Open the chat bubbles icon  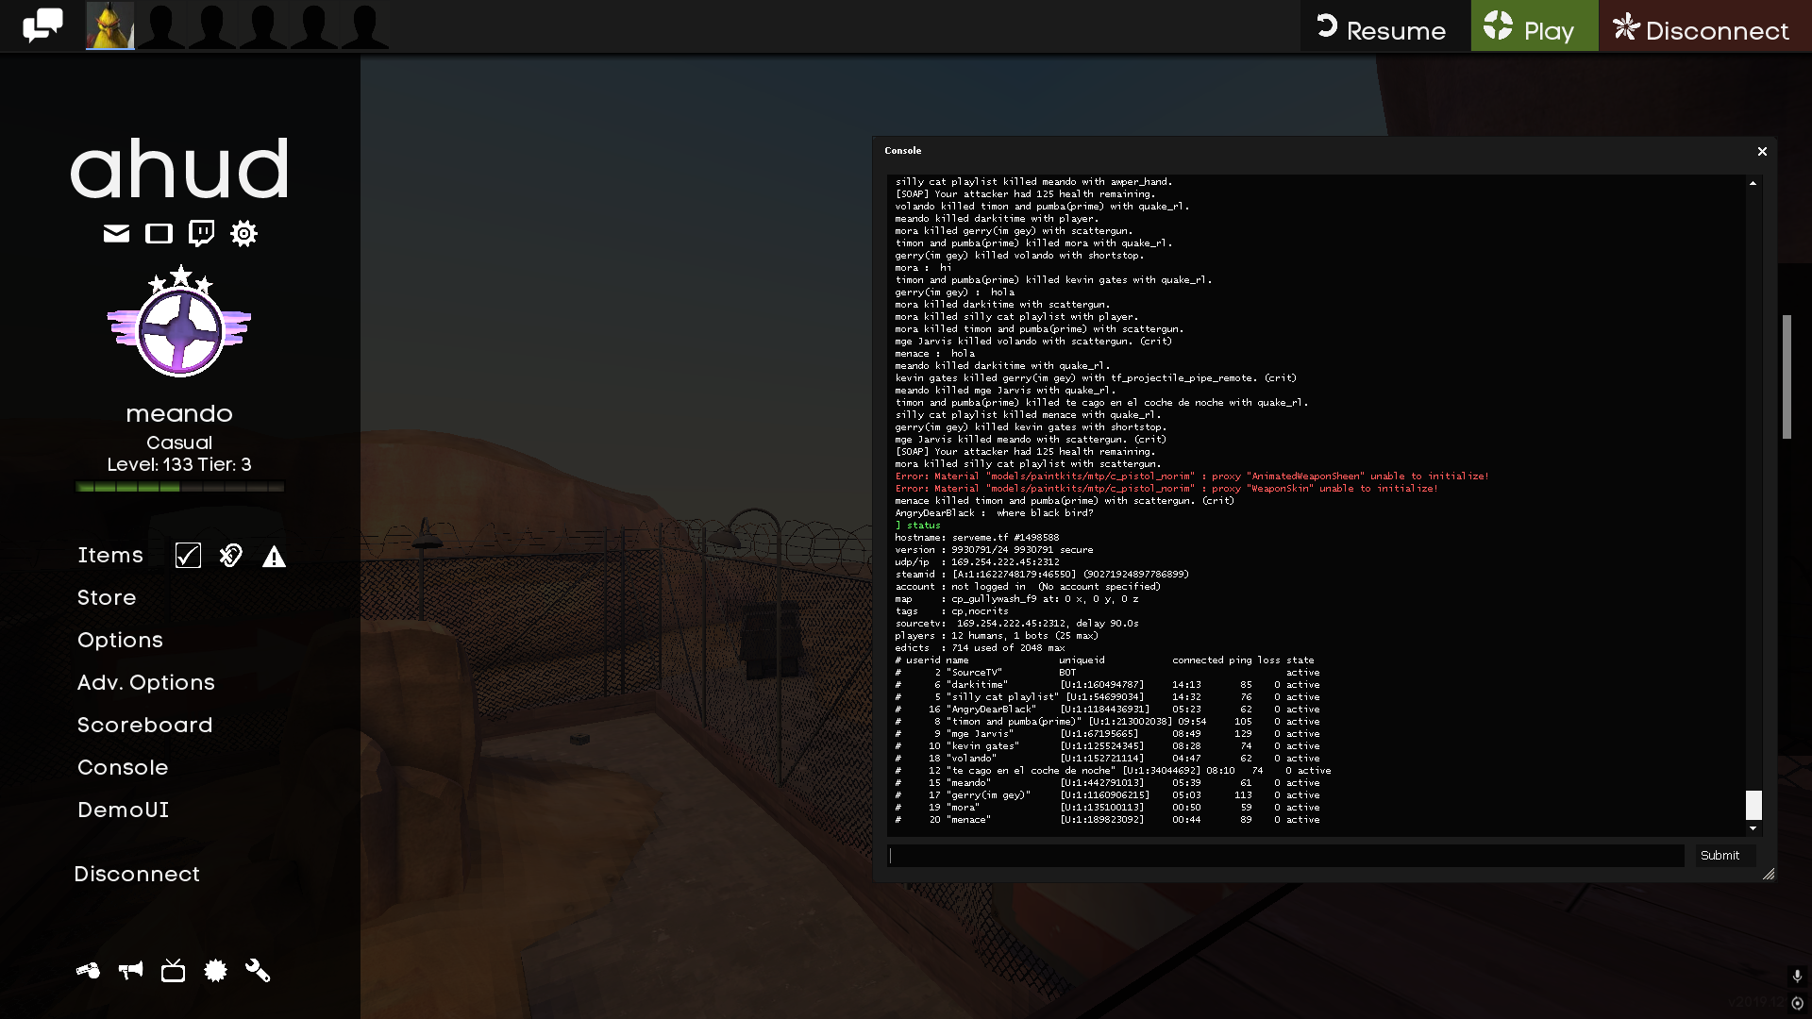(42, 25)
